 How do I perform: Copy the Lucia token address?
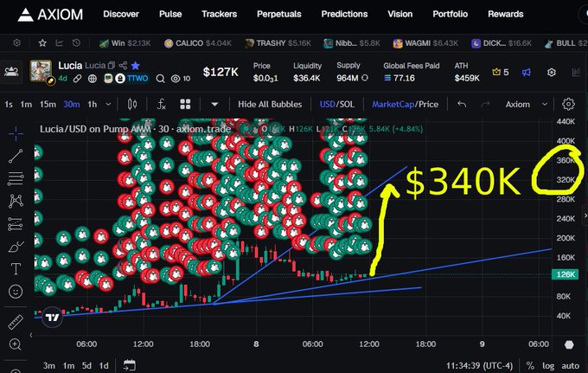tap(112, 66)
